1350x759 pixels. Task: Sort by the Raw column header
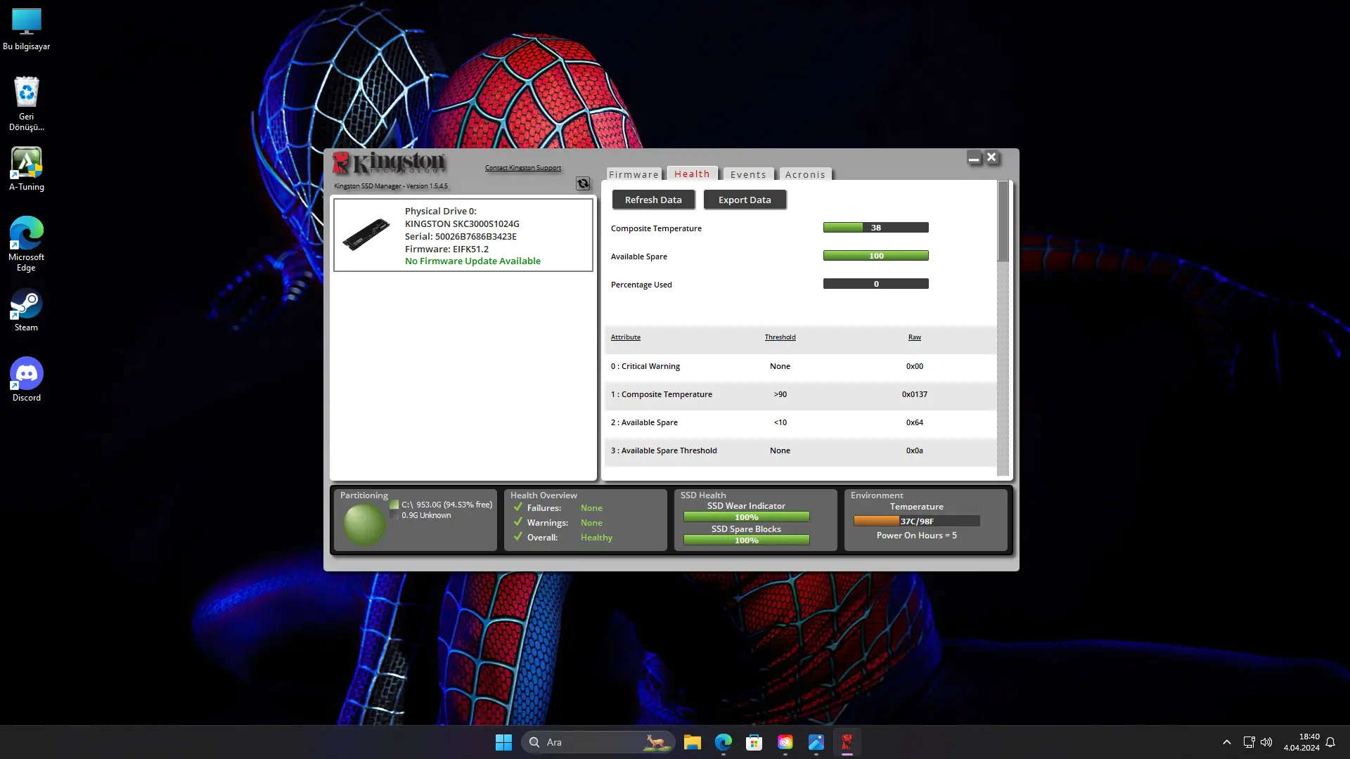point(915,337)
